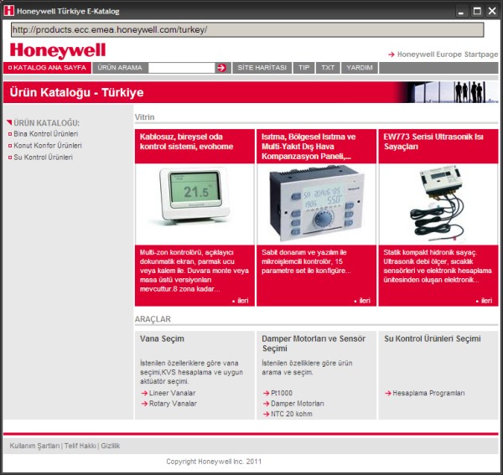This screenshot has width=503, height=475.
Task: Click the ARAÇLAR section heading
Action: click(153, 319)
